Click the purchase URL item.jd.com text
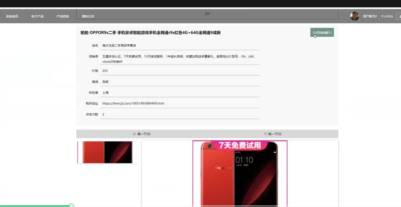Image resolution: width=401 pixels, height=207 pixels. pos(133,103)
